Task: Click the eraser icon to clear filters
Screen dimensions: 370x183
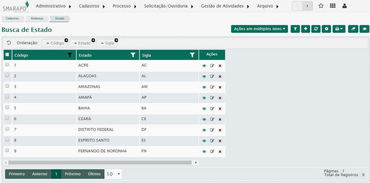Action: pyautogui.click(x=353, y=29)
